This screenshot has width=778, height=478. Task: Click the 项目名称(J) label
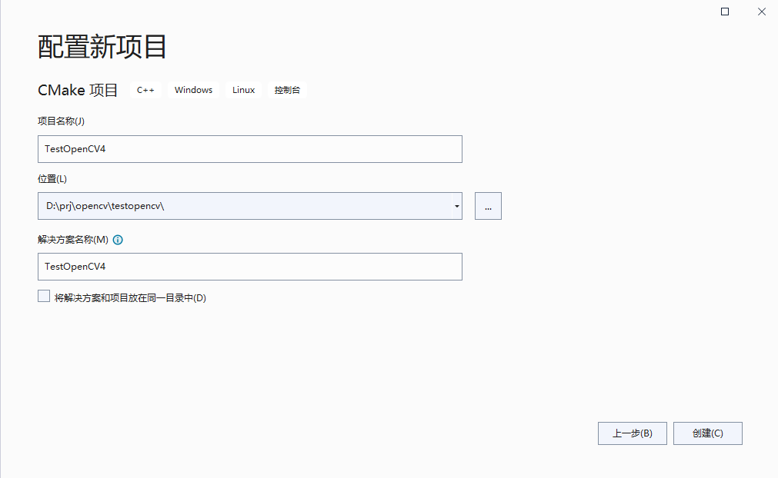[59, 121]
